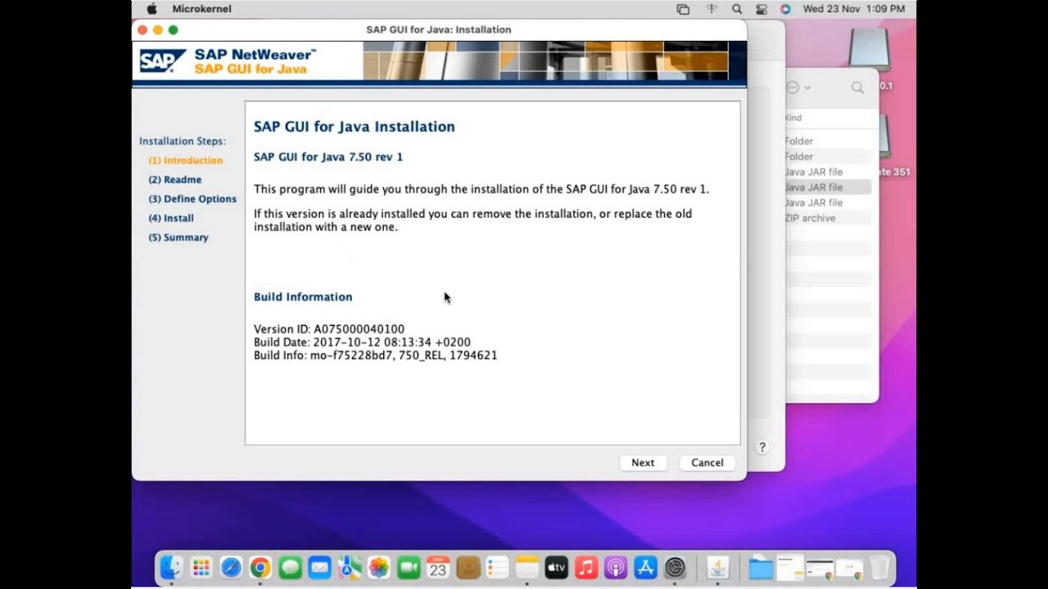
Task: Open the folder stack in the Dock
Action: pos(761,567)
